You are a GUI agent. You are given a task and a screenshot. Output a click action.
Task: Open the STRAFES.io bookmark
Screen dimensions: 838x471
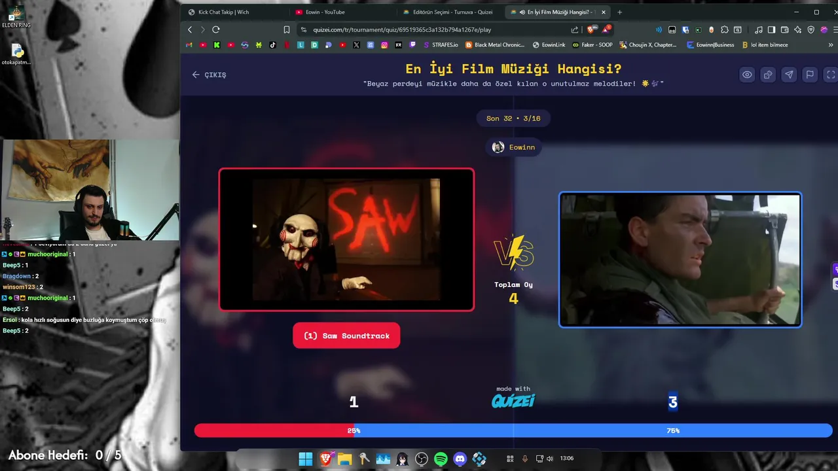tap(441, 45)
